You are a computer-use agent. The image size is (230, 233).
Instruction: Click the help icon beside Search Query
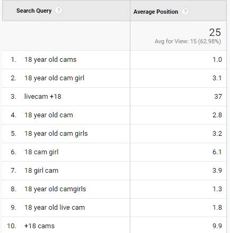pyautogui.click(x=58, y=11)
